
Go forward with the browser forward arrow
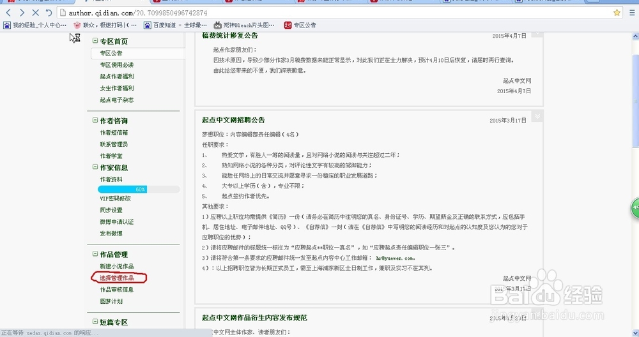[x=22, y=13]
